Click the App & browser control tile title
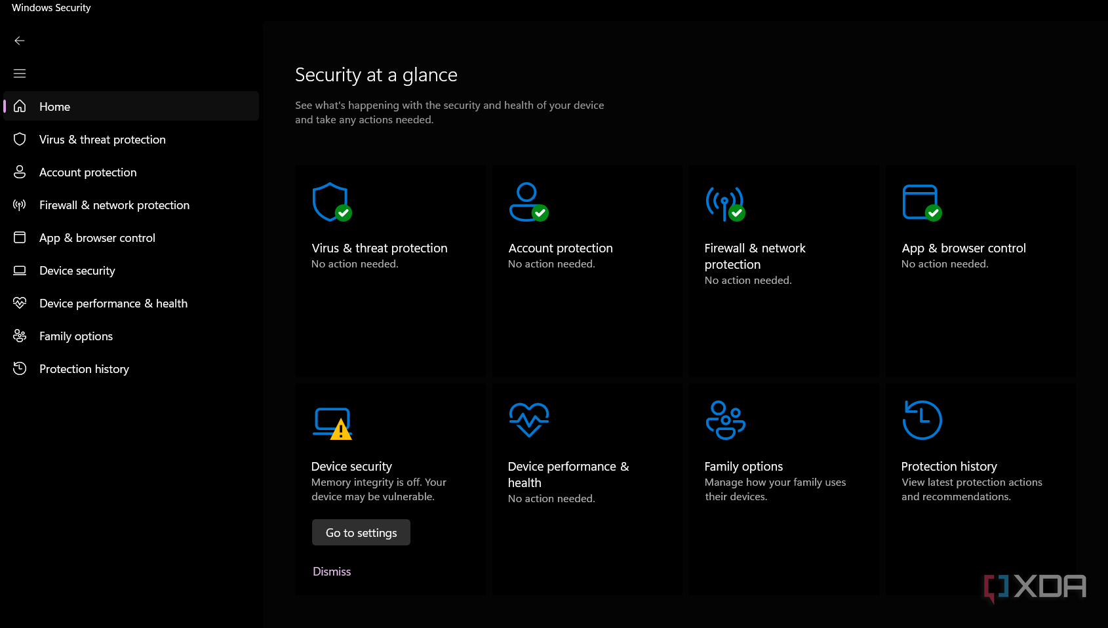 coord(964,248)
